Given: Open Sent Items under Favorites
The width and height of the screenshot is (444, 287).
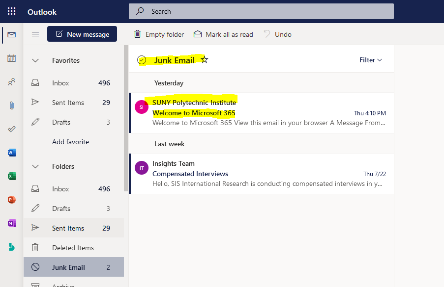Looking at the screenshot, I should (74, 103).
